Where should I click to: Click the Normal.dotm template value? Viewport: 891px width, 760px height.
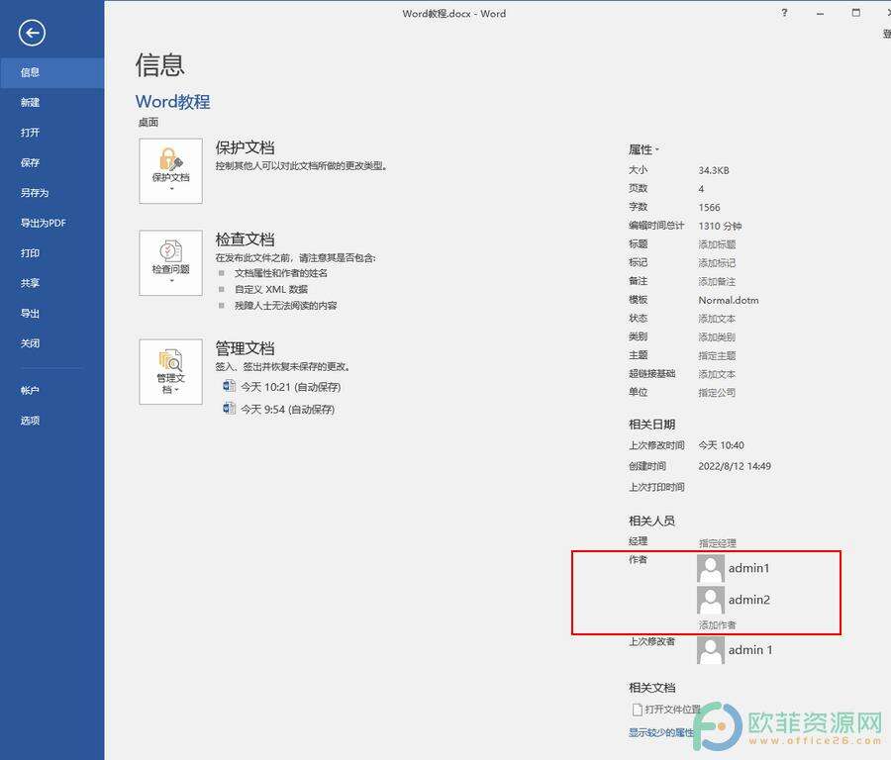click(729, 300)
